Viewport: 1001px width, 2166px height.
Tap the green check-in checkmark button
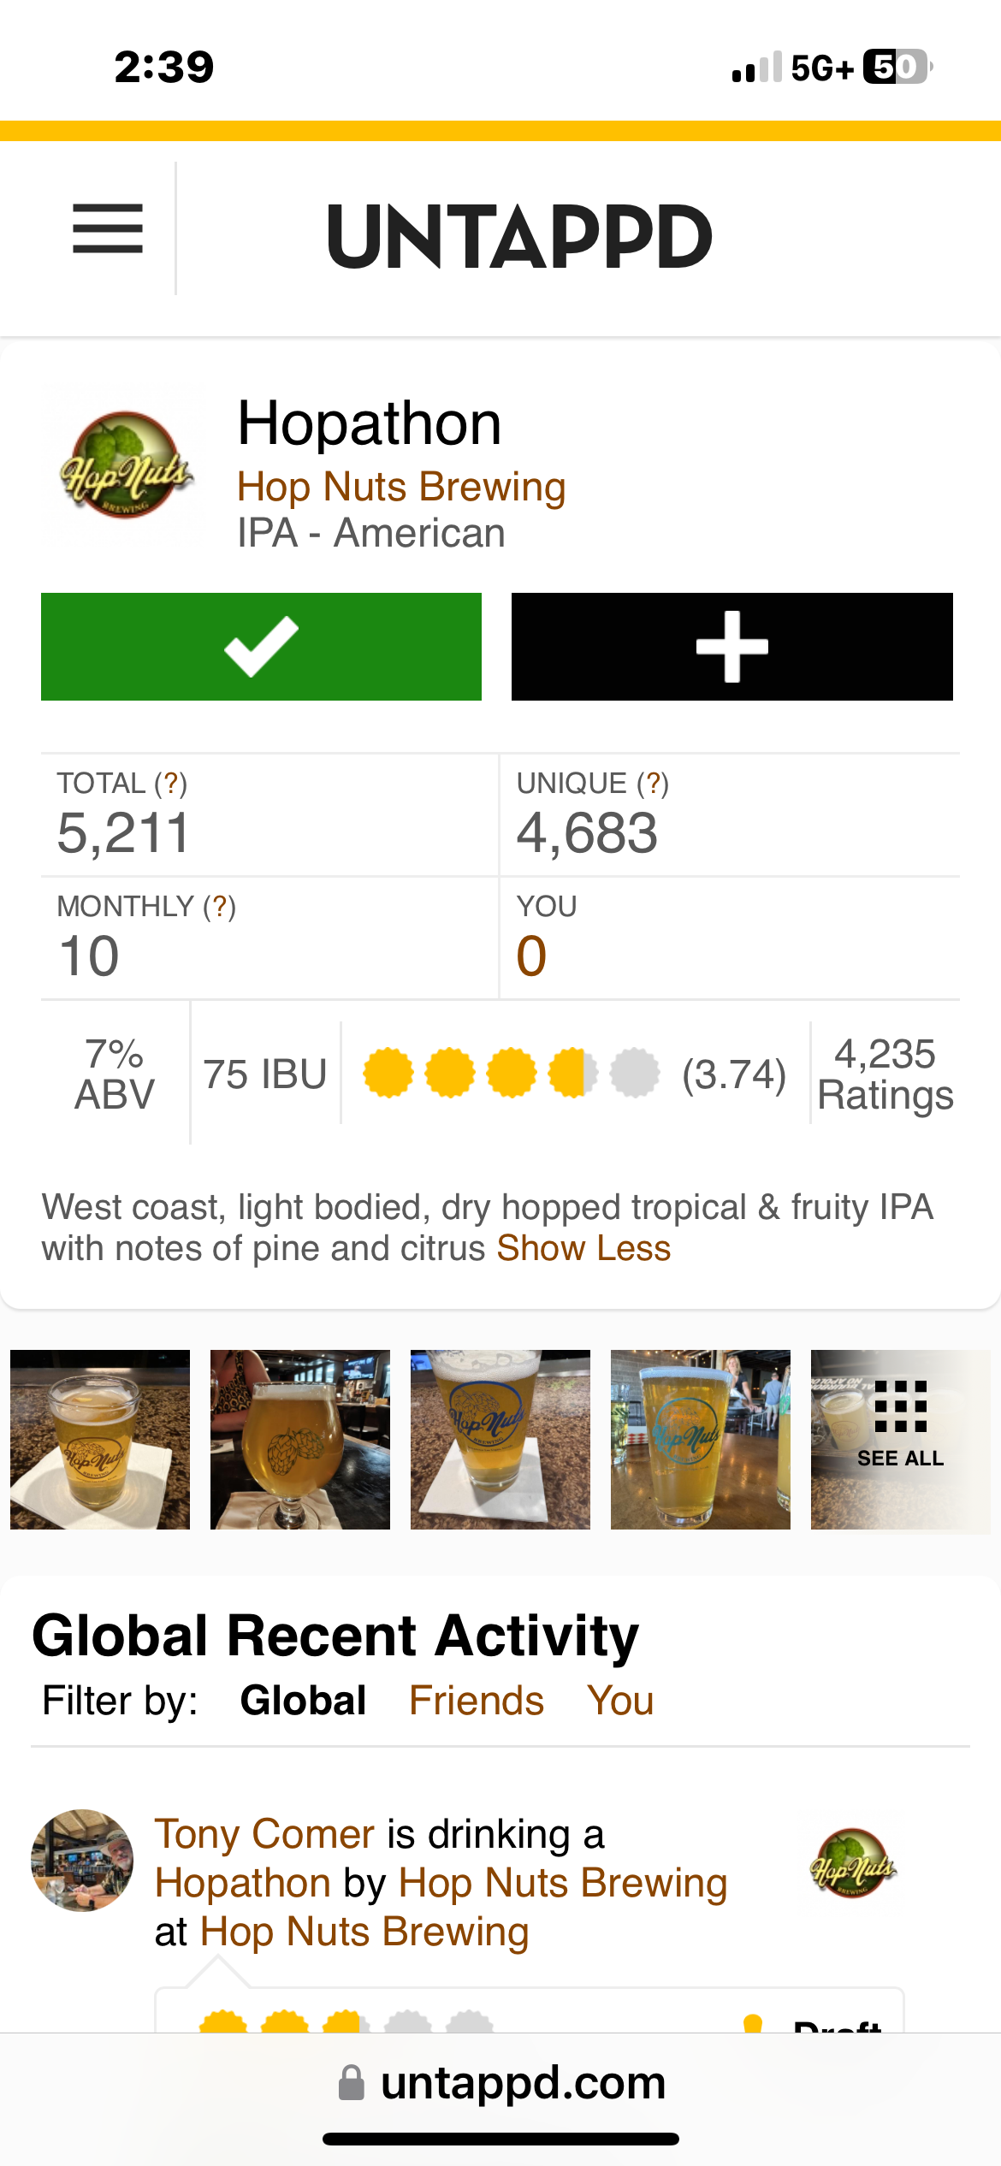point(261,647)
